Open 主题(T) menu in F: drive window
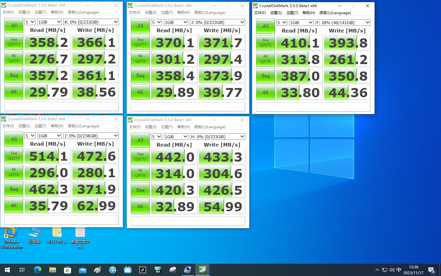The width and height of the screenshot is (441, 276). click(x=292, y=13)
